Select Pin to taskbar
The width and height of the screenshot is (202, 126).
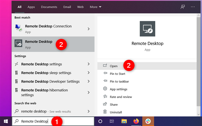147,81
